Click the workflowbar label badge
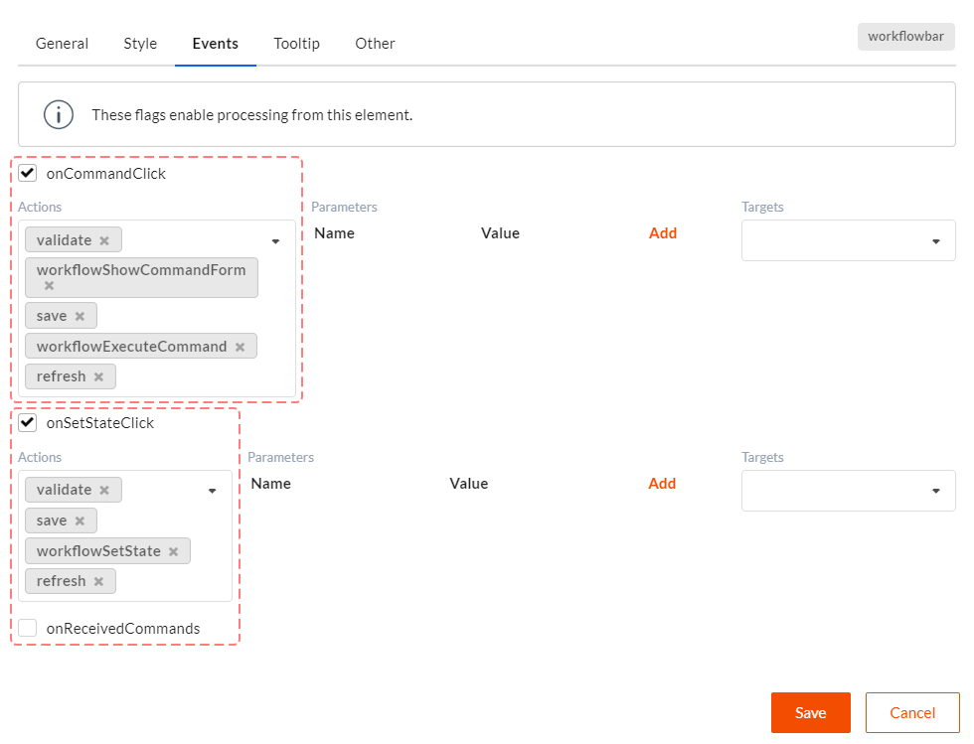 905,37
